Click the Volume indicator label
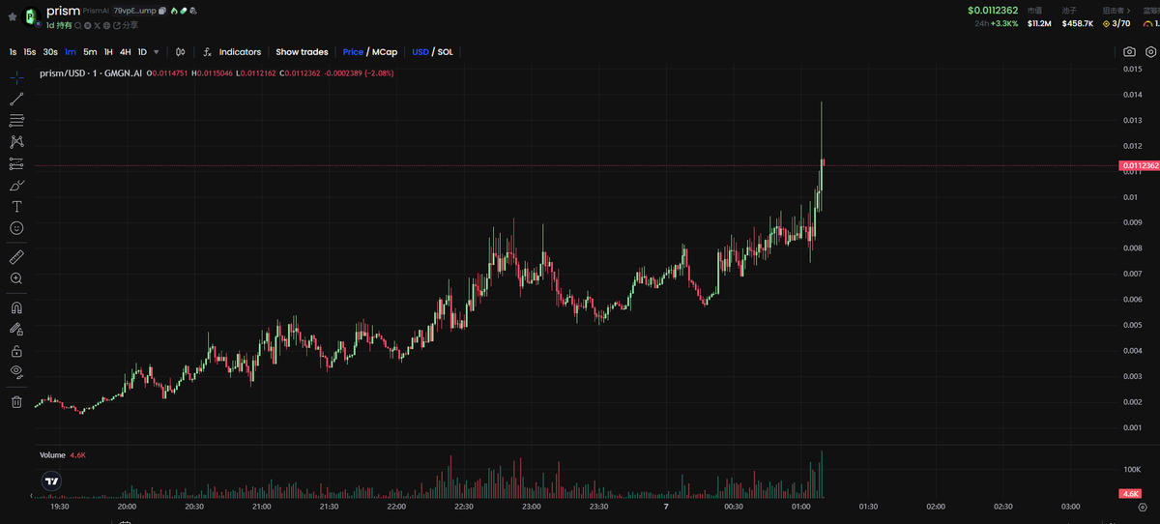This screenshot has width=1160, height=524. 52,454
